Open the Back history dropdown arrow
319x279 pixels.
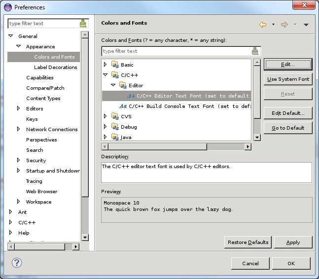(273, 25)
